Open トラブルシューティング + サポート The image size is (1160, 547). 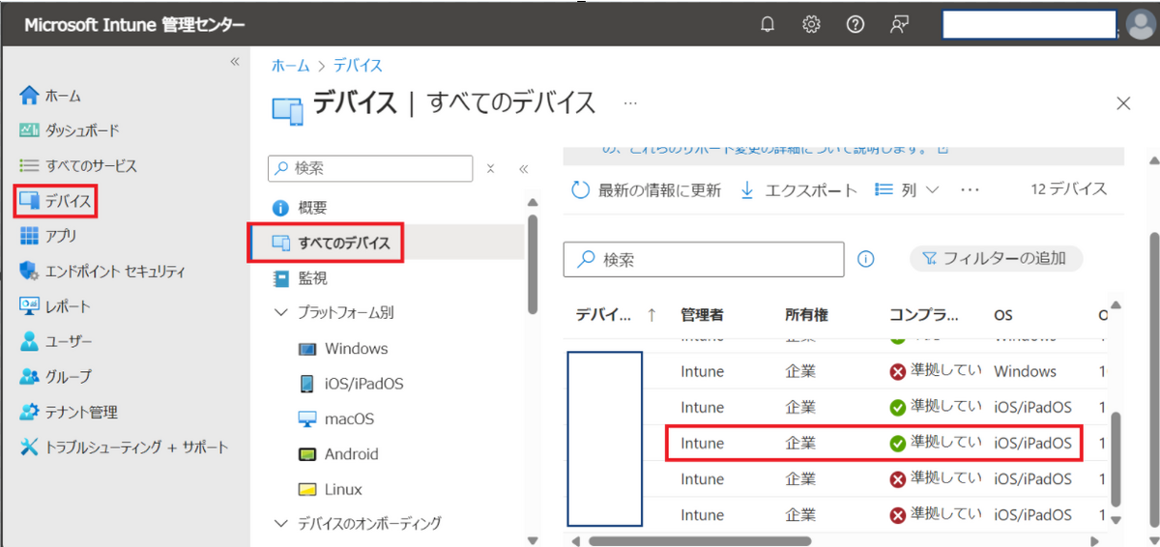click(x=124, y=447)
